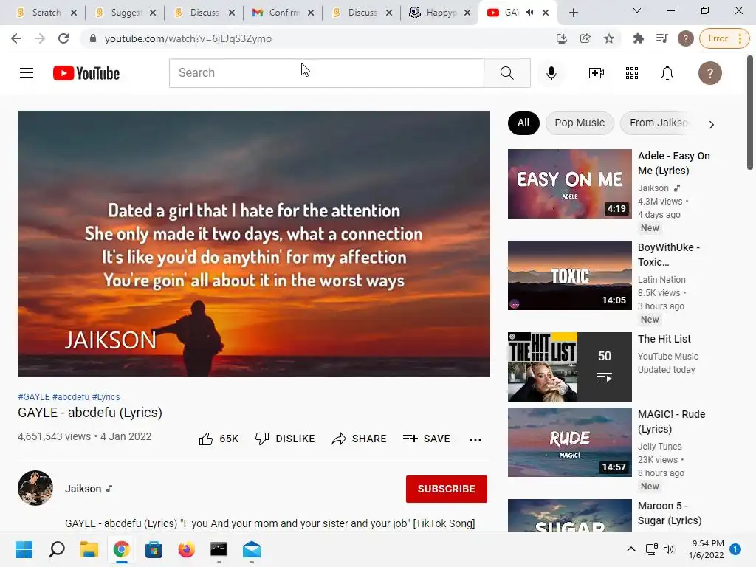The height and width of the screenshot is (567, 756).
Task: Click the page vertical scrollbar
Action: pos(750,112)
